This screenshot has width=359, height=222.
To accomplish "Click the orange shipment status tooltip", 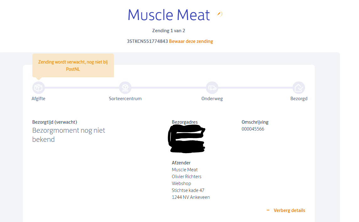I will pos(73,65).
